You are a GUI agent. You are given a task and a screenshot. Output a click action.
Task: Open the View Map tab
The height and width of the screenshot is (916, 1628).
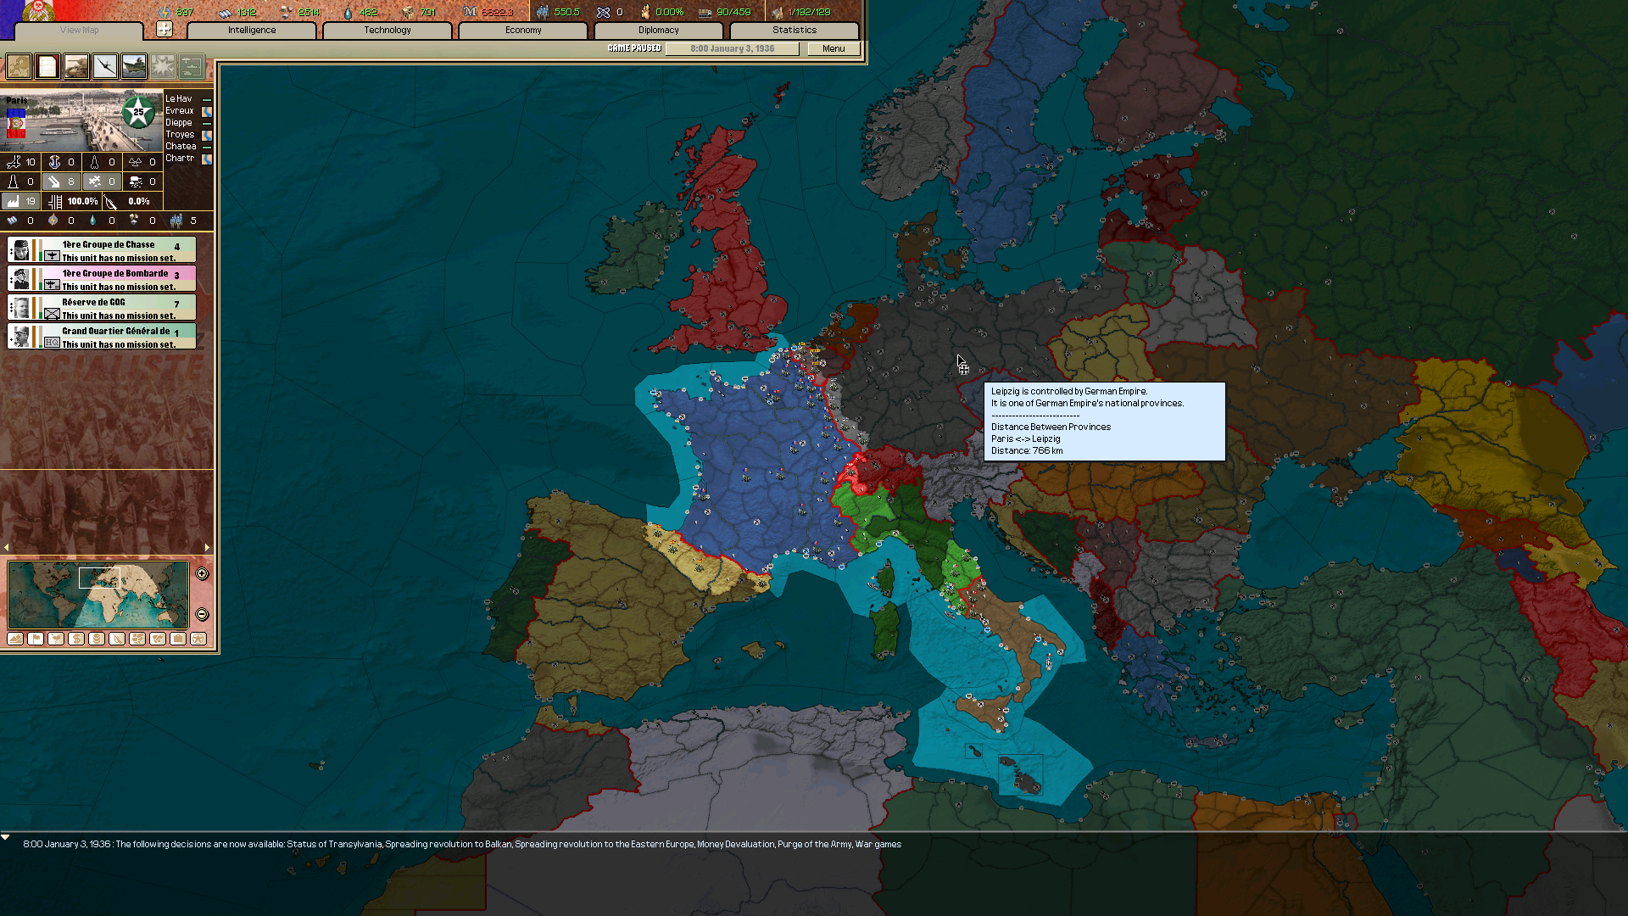[79, 31]
